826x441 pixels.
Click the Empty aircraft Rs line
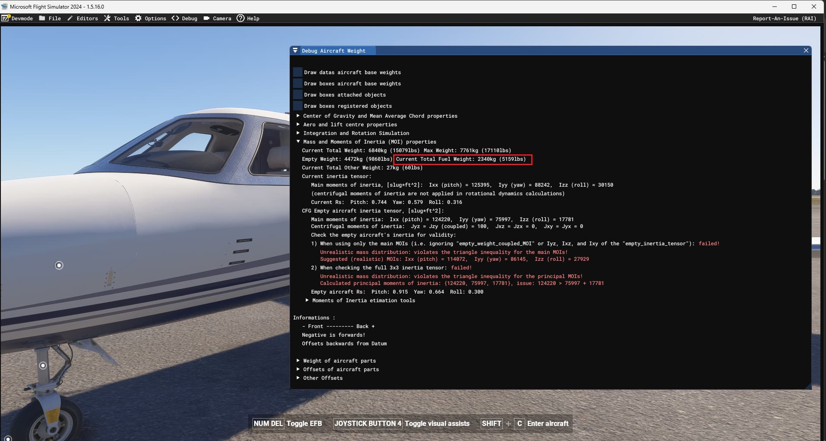tap(397, 292)
